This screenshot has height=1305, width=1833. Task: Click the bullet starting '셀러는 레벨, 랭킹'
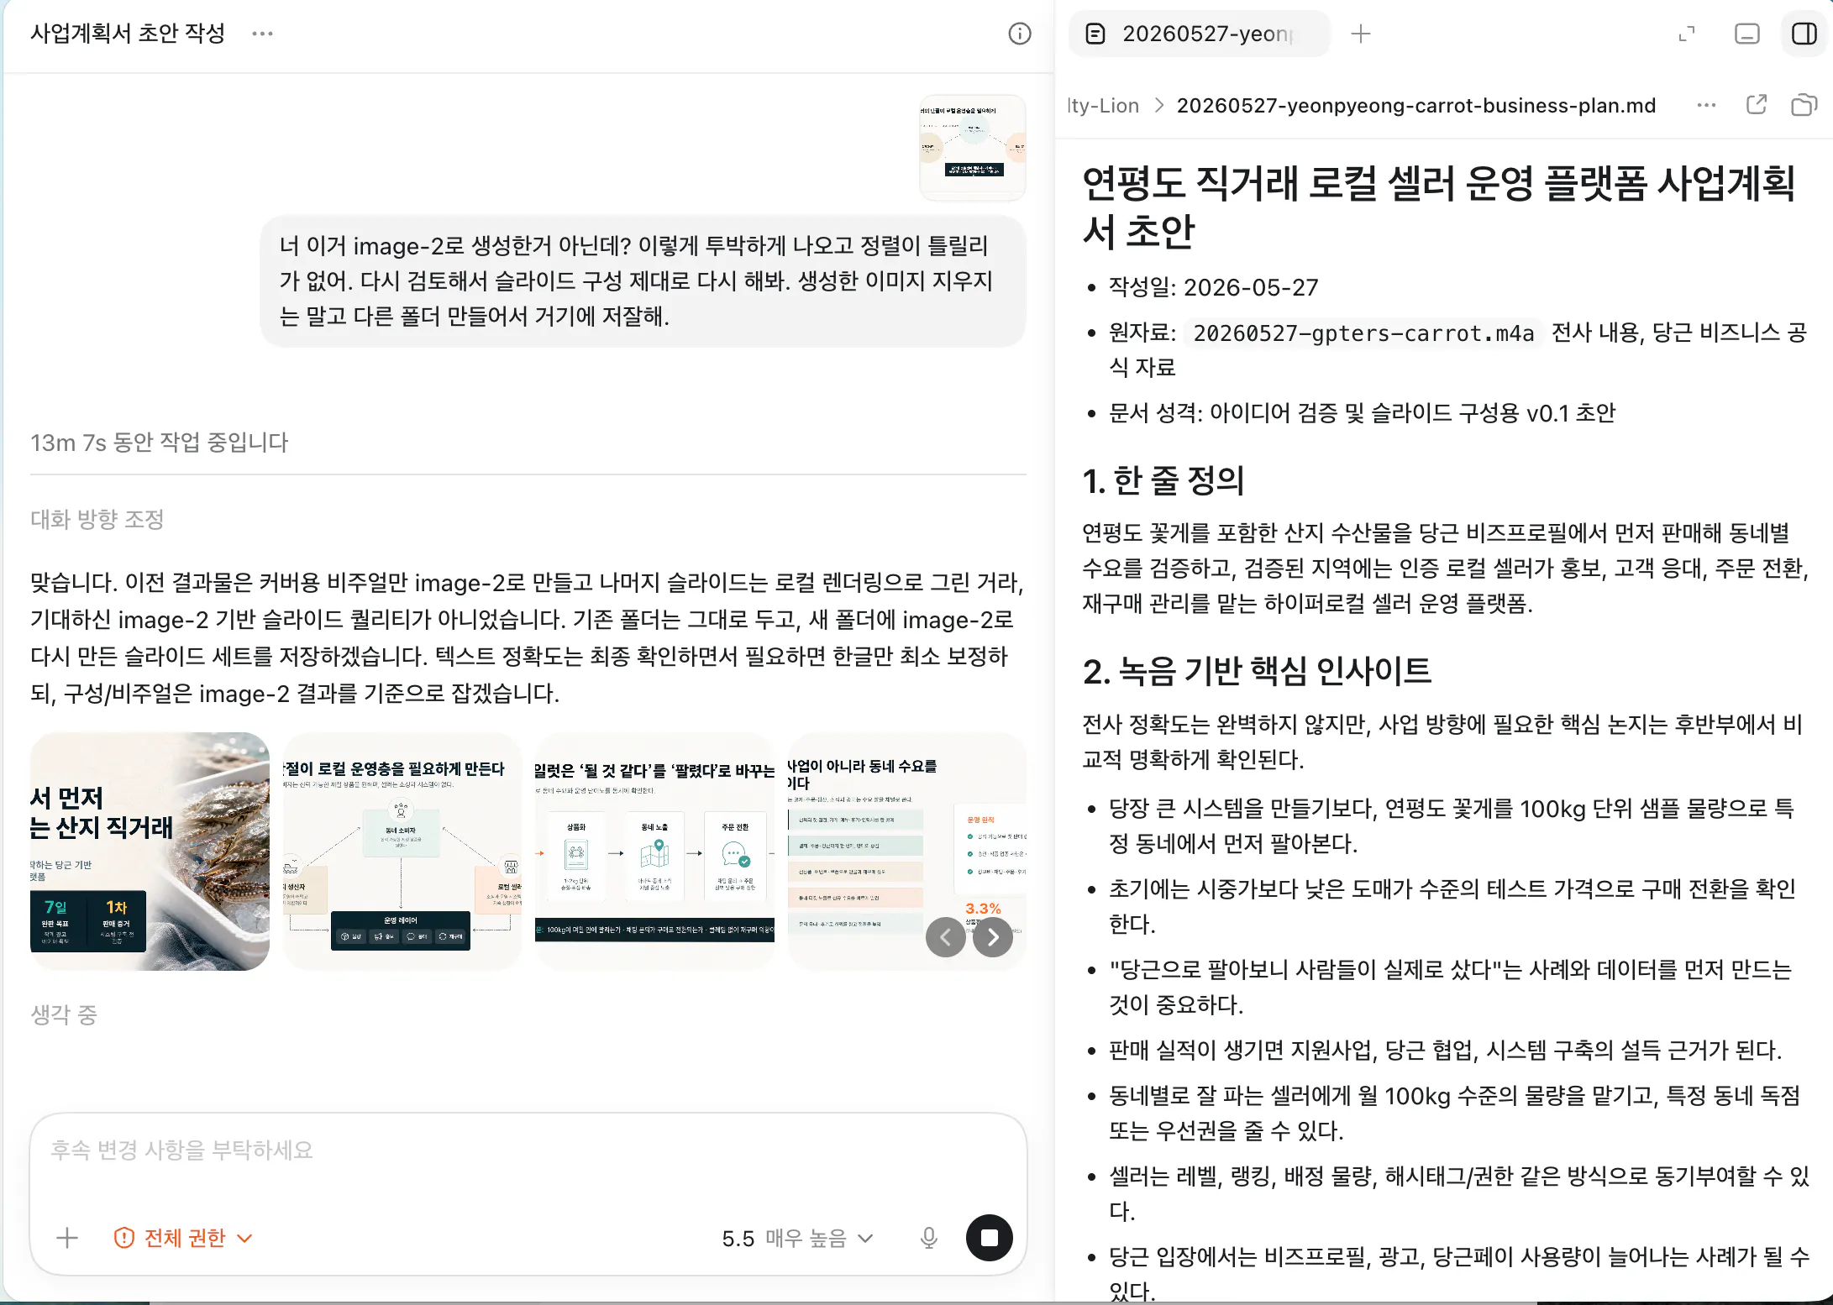point(1459,1193)
